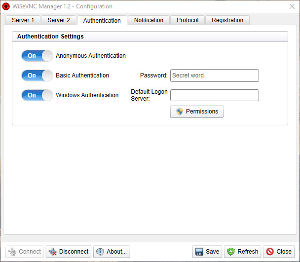300x262 pixels.
Task: Click the greyed Connect plug icon
Action: click(12, 252)
